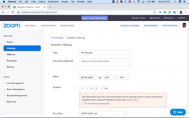This screenshot has width=189, height=118.
Task: Open the Time Zone dropdown
Action: pos(103,113)
